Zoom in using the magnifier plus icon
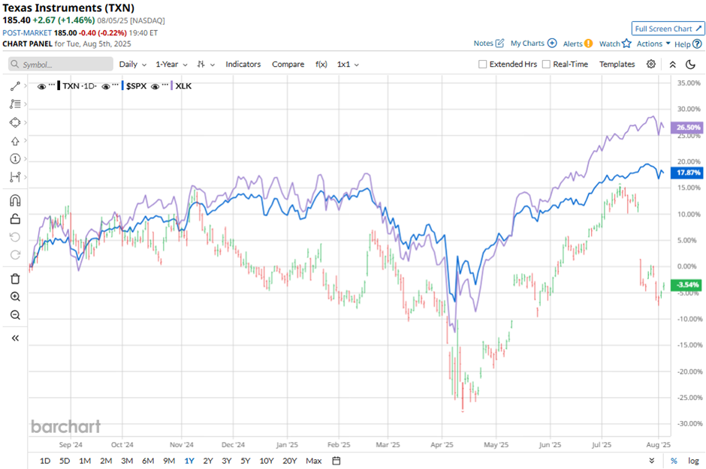706x469 pixels. [15, 296]
